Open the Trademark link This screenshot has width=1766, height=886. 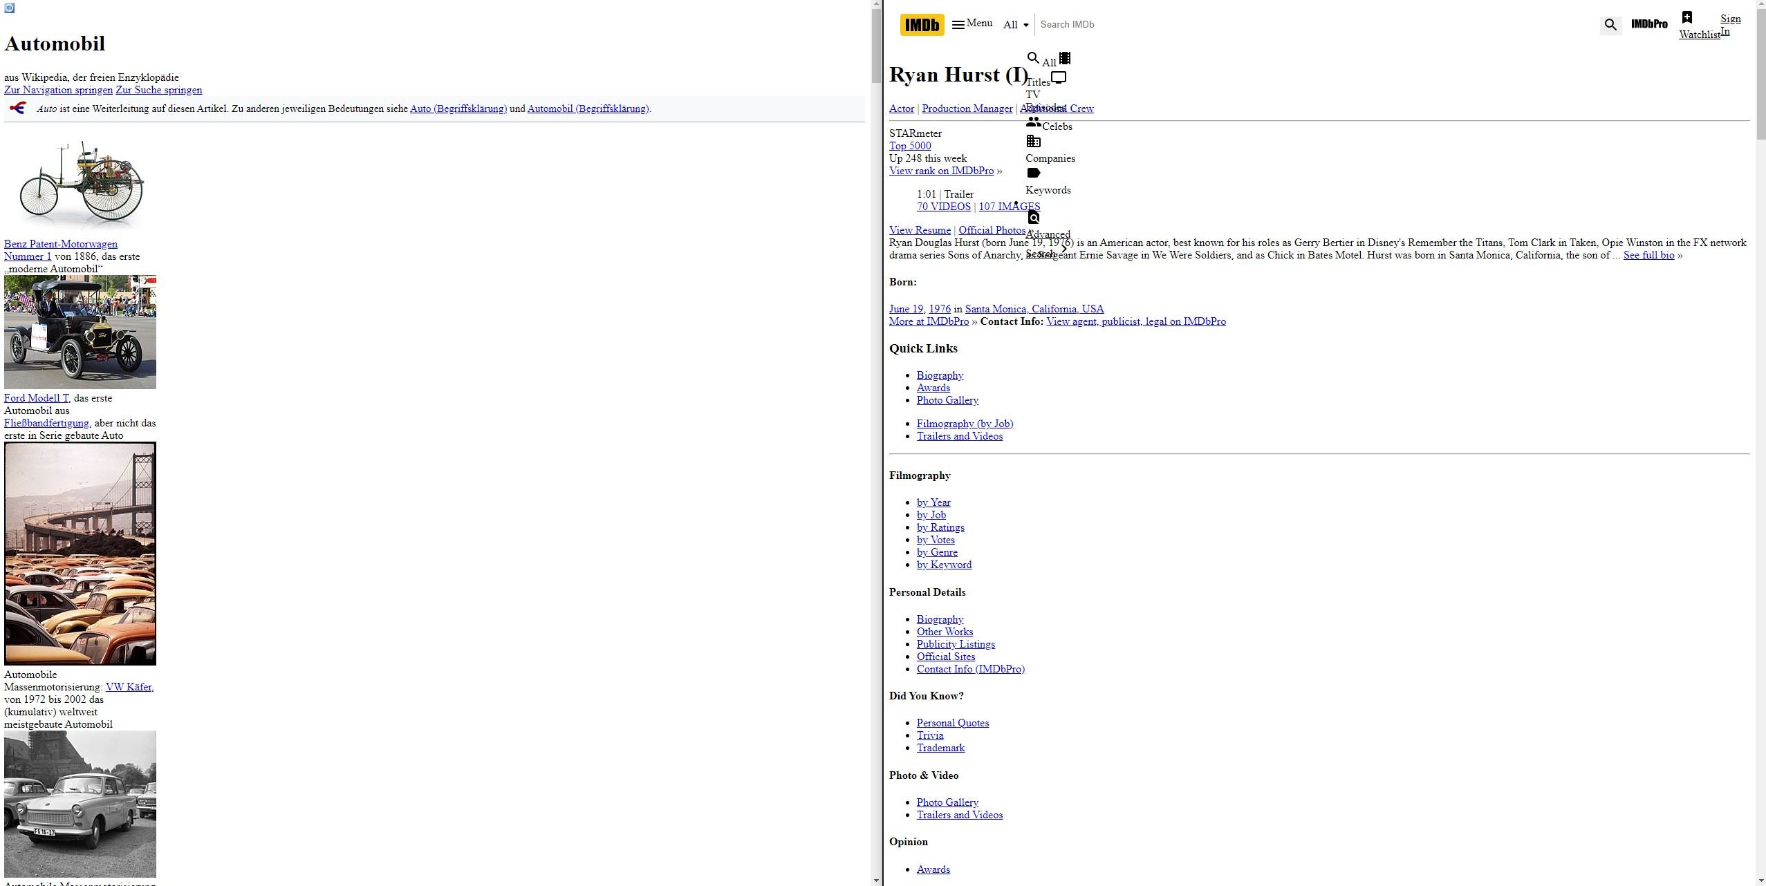(x=940, y=748)
